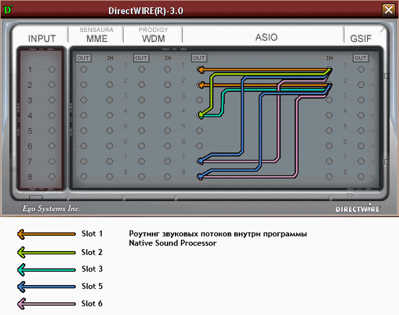Click MME OUT port in row 4
399x315 pixels.
coord(84,115)
